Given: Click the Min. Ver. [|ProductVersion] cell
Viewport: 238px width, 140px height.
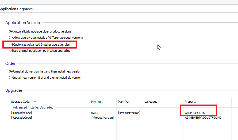Looking at the screenshot, I should click(x=102, y=118).
